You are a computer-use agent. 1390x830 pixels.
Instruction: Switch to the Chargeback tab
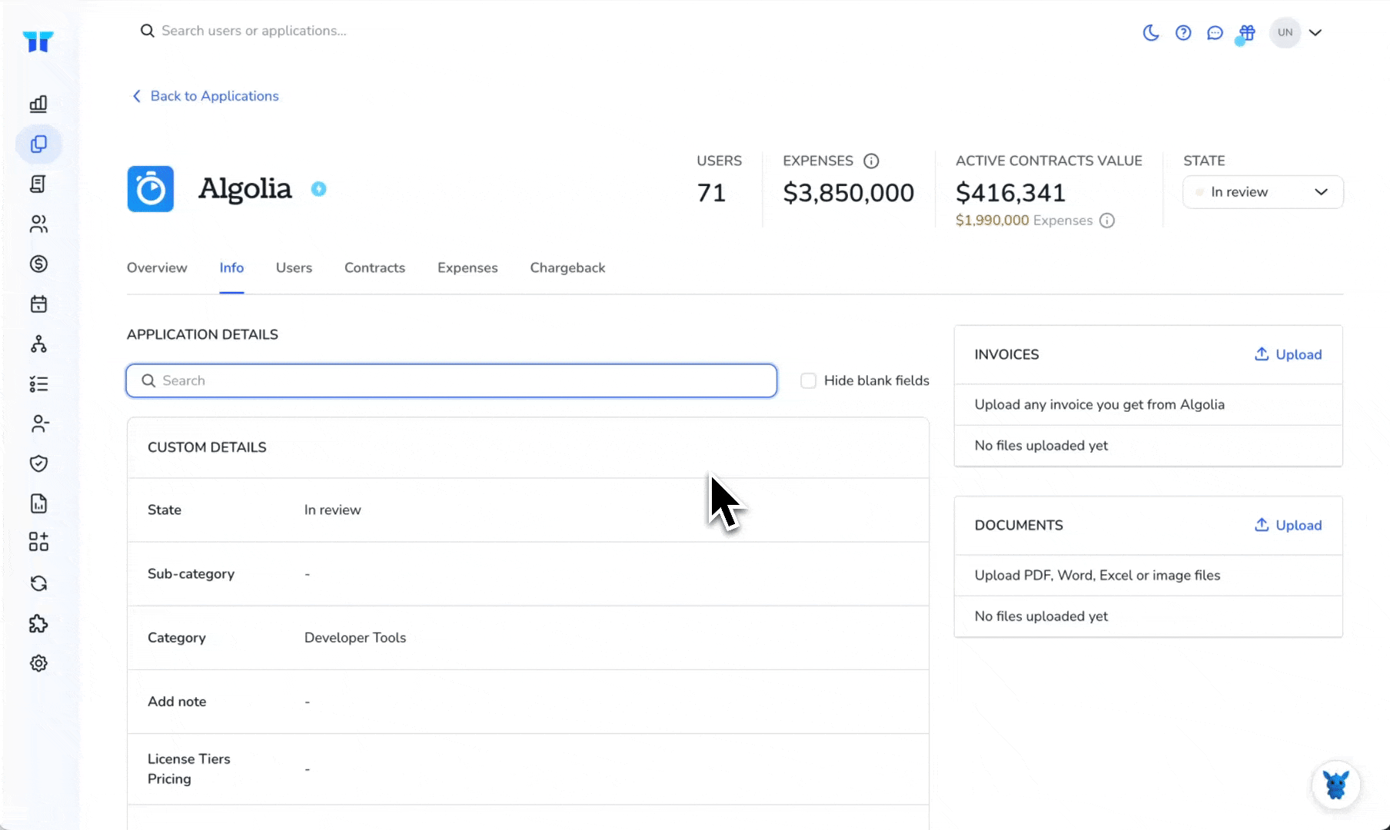567,267
